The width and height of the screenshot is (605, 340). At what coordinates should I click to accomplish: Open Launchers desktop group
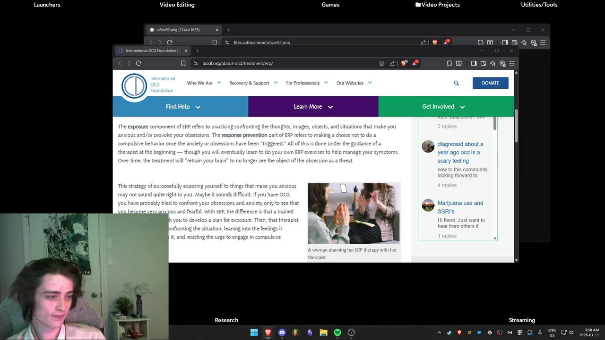pyautogui.click(x=47, y=5)
